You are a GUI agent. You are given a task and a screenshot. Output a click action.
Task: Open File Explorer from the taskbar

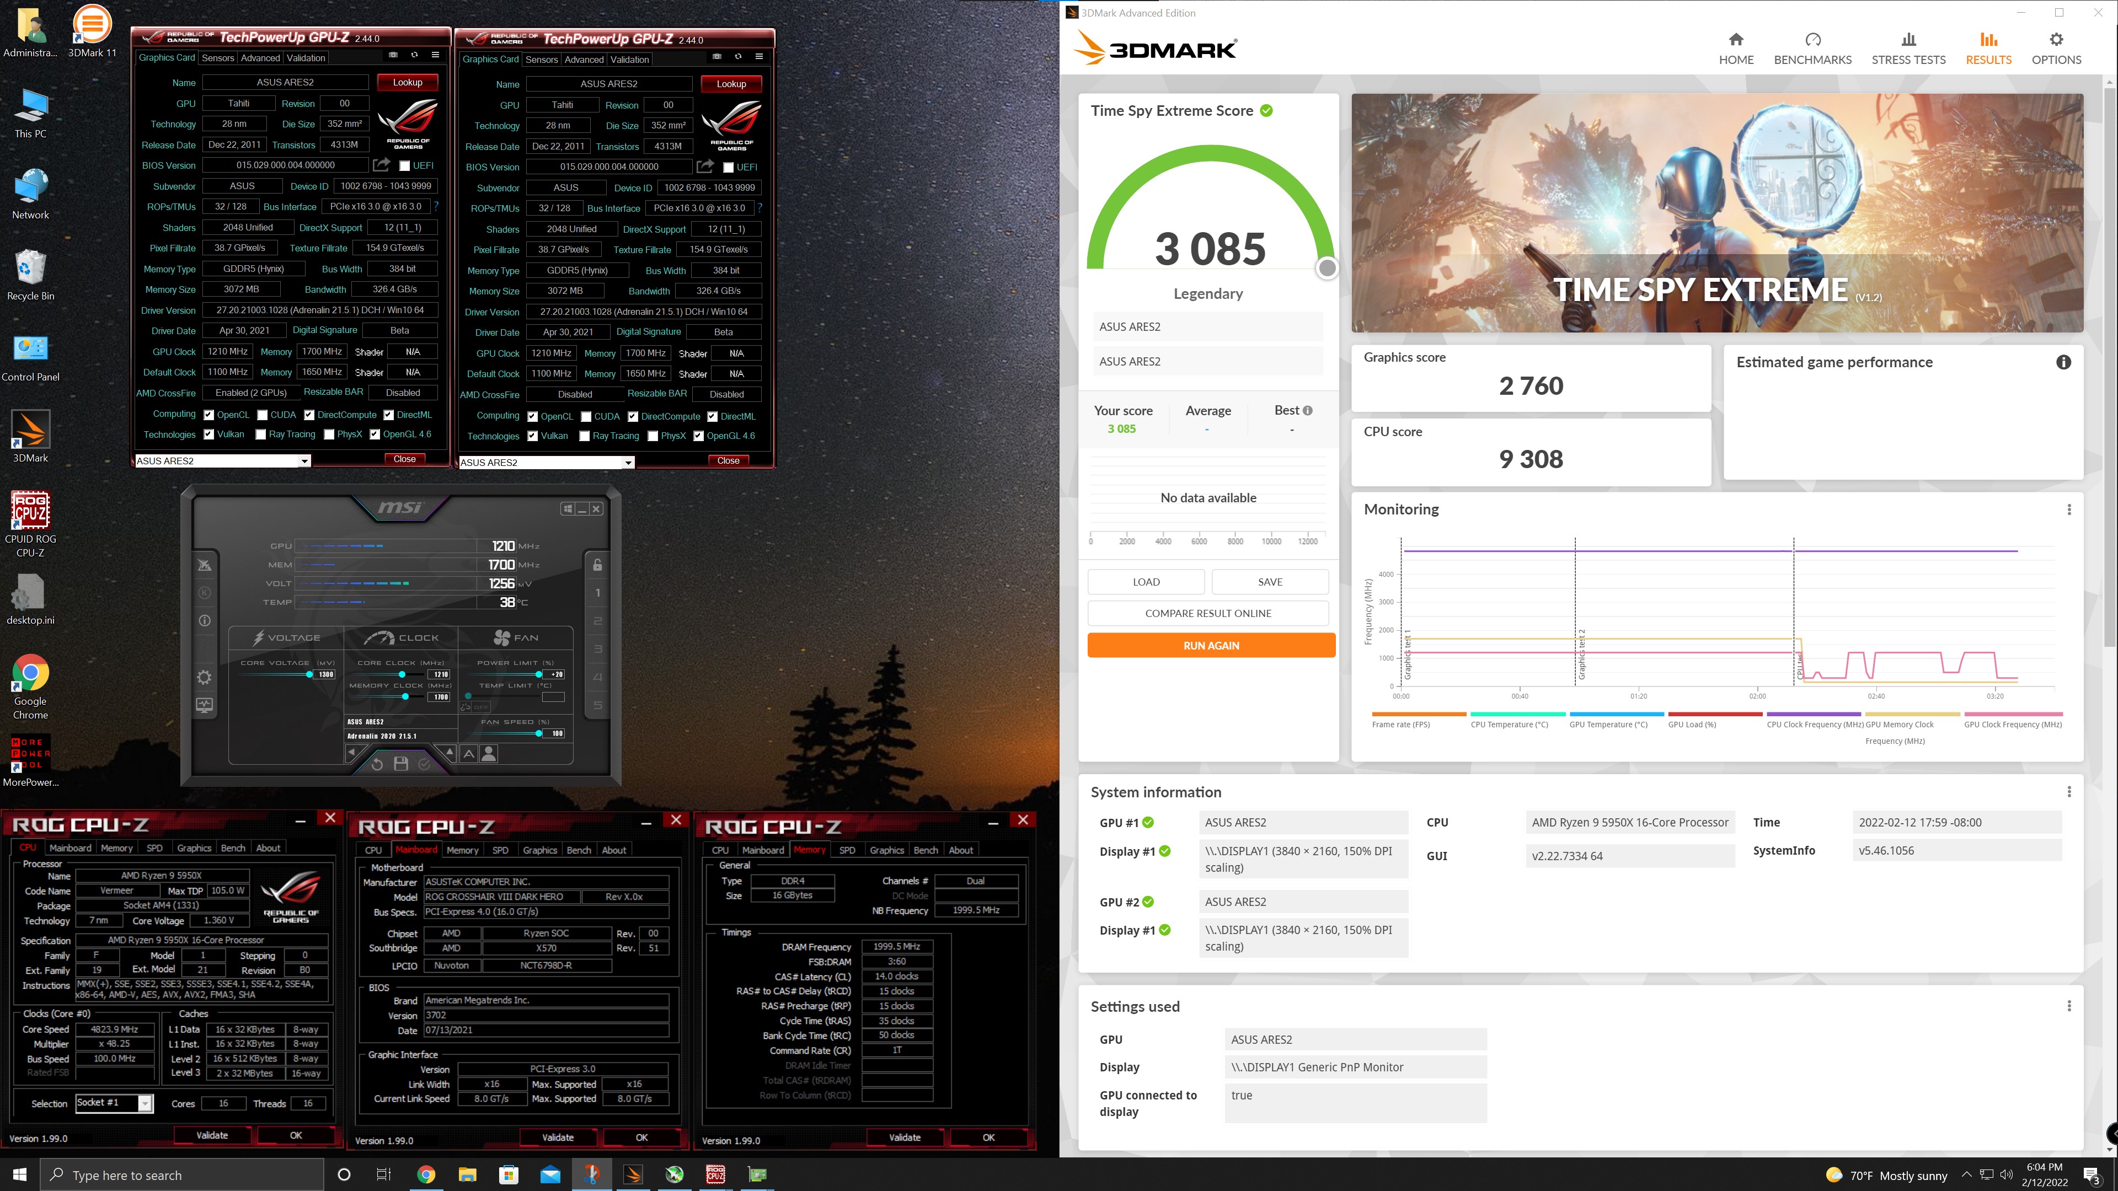tap(467, 1174)
